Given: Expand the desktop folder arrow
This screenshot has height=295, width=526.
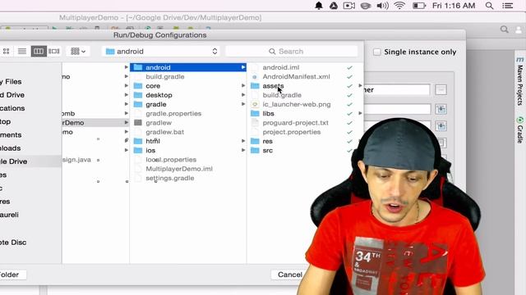Looking at the screenshot, I should point(243,95).
